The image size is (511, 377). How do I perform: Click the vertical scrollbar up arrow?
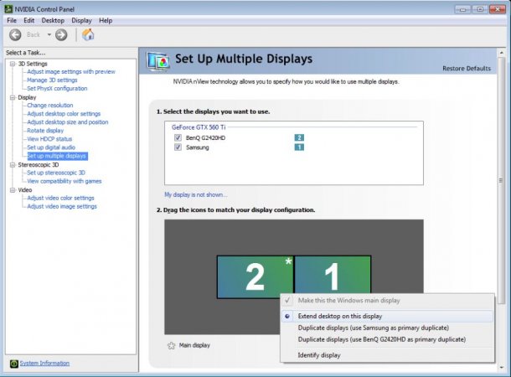[501, 53]
